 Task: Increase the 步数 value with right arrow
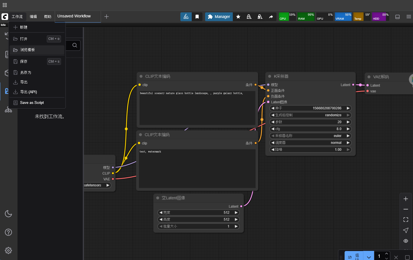tap(348, 122)
